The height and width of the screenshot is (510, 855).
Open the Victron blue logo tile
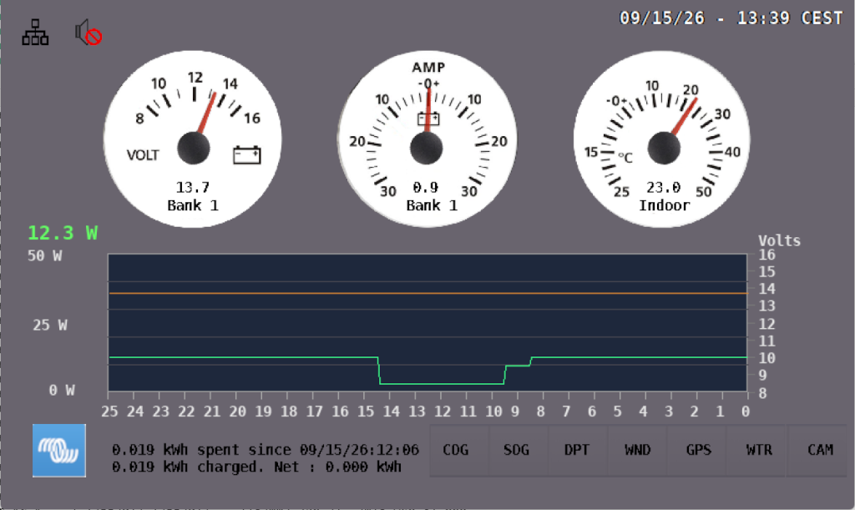pyautogui.click(x=59, y=451)
